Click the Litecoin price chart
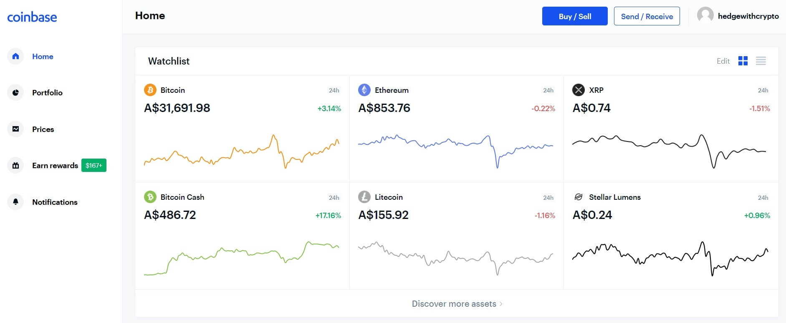Image resolution: width=786 pixels, height=323 pixels. 456,258
